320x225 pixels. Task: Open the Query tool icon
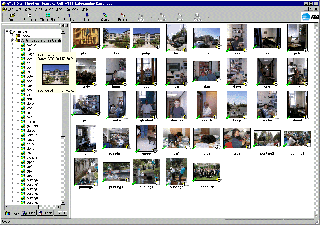coord(105,15)
